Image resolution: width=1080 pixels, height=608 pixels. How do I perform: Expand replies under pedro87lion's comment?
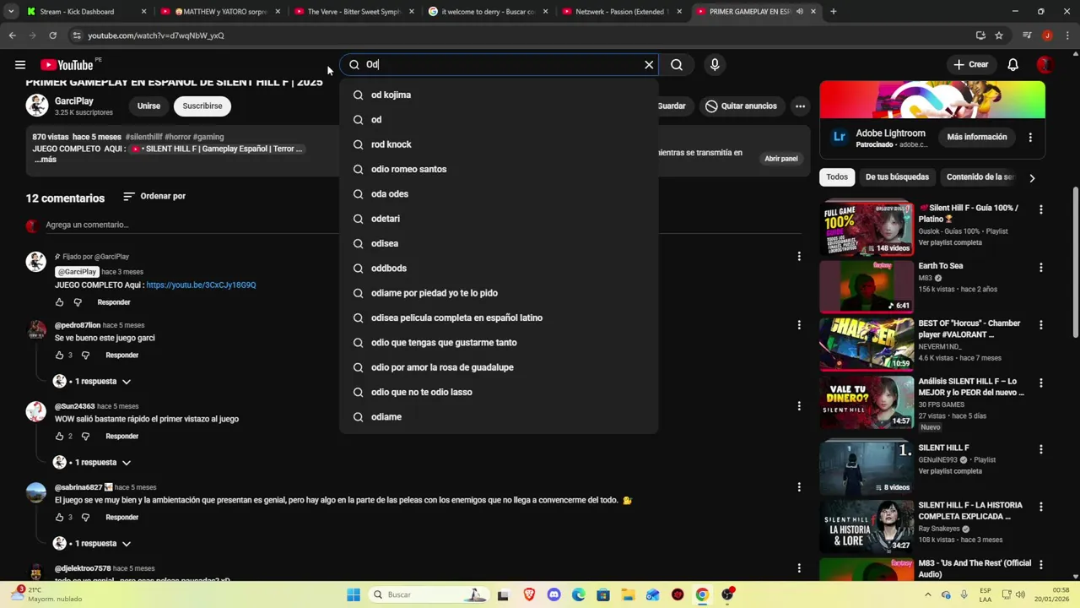[x=92, y=382]
